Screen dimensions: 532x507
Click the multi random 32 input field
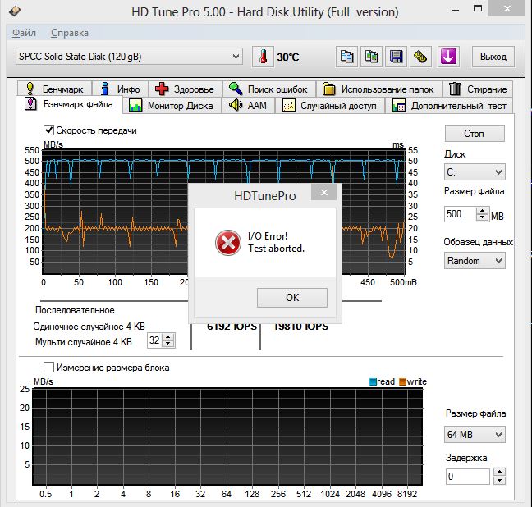tap(154, 340)
